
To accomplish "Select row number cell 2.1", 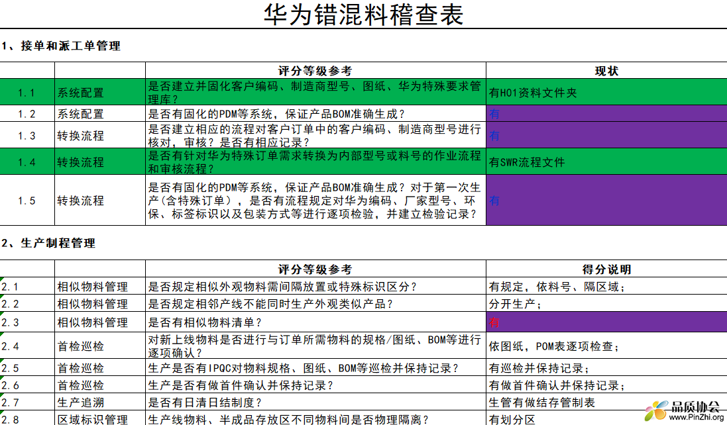I will click(27, 286).
